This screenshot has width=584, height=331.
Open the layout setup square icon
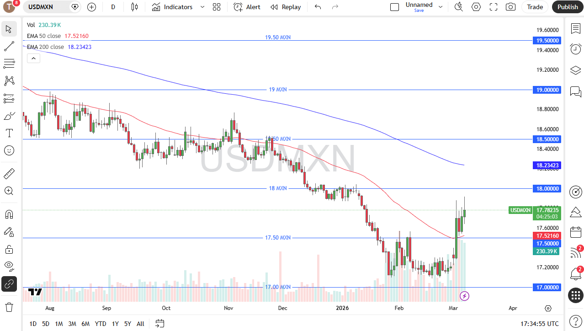(394, 7)
